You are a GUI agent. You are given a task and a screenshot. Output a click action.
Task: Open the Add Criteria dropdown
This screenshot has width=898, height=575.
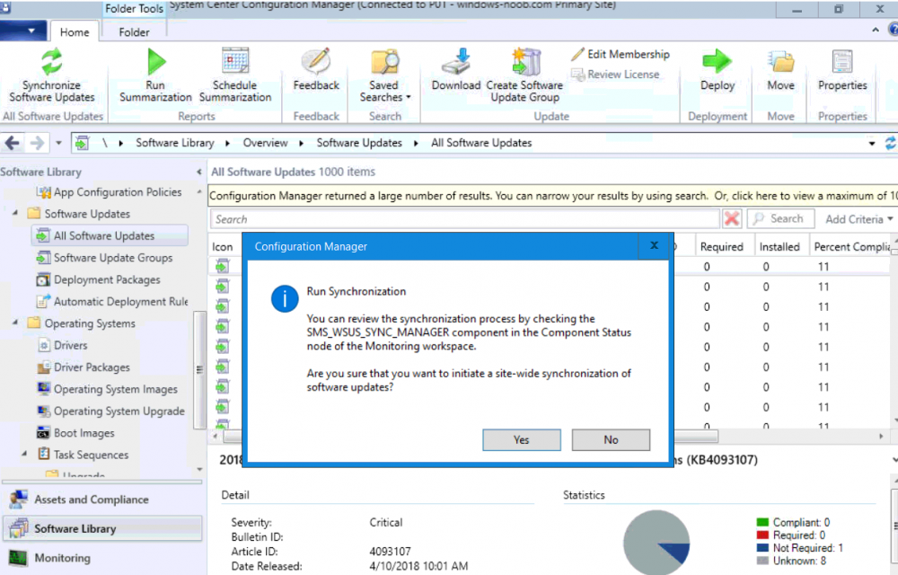[x=858, y=219]
